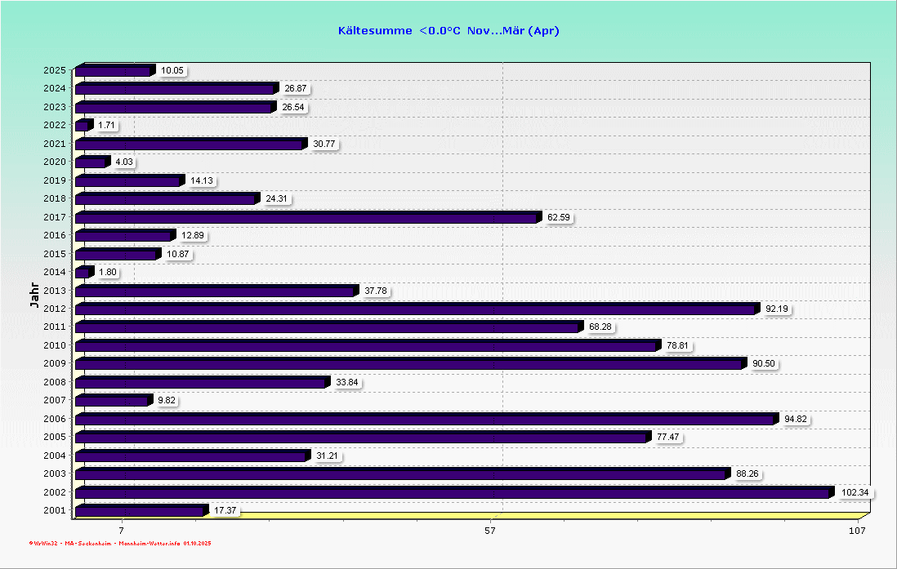Click the year label 2025 on the axis
This screenshot has height=569, width=897.
click(x=55, y=70)
